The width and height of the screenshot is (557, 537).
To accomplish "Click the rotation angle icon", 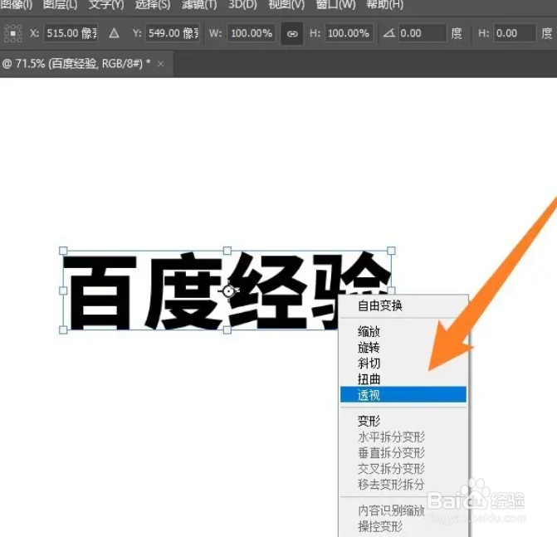I will (389, 33).
